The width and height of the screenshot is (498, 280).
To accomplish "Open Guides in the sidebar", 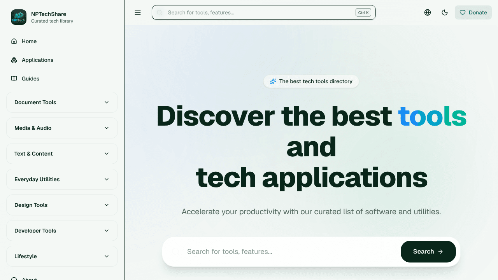I will click(62, 79).
